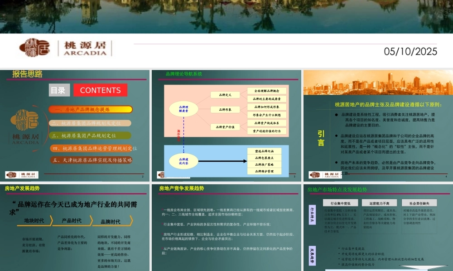The width and height of the screenshot is (453, 271).
Task: Click the 报告思路 slide title
Action: pos(28,74)
